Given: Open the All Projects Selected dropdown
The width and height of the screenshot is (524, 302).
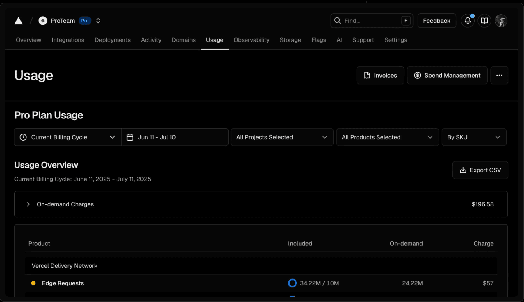Looking at the screenshot, I should tap(282, 137).
